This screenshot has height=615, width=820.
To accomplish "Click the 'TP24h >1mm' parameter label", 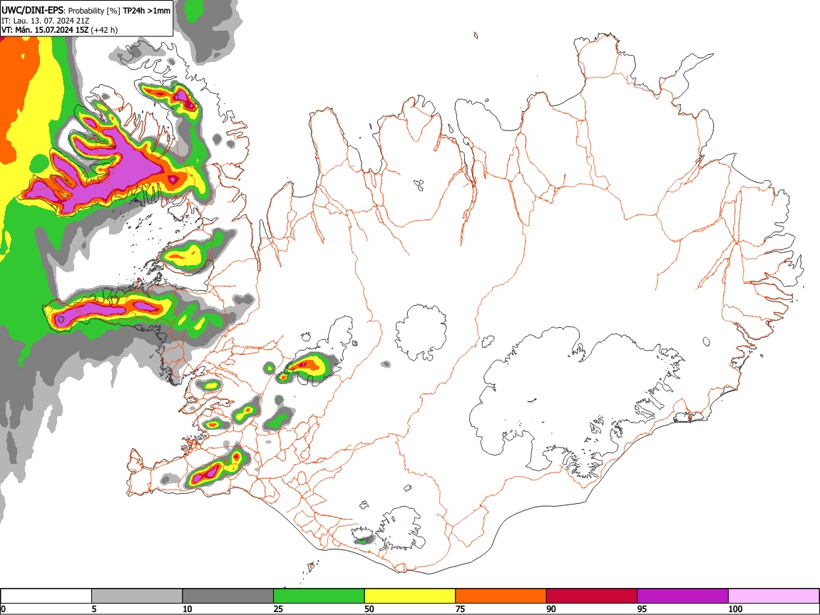I will 146,11.
